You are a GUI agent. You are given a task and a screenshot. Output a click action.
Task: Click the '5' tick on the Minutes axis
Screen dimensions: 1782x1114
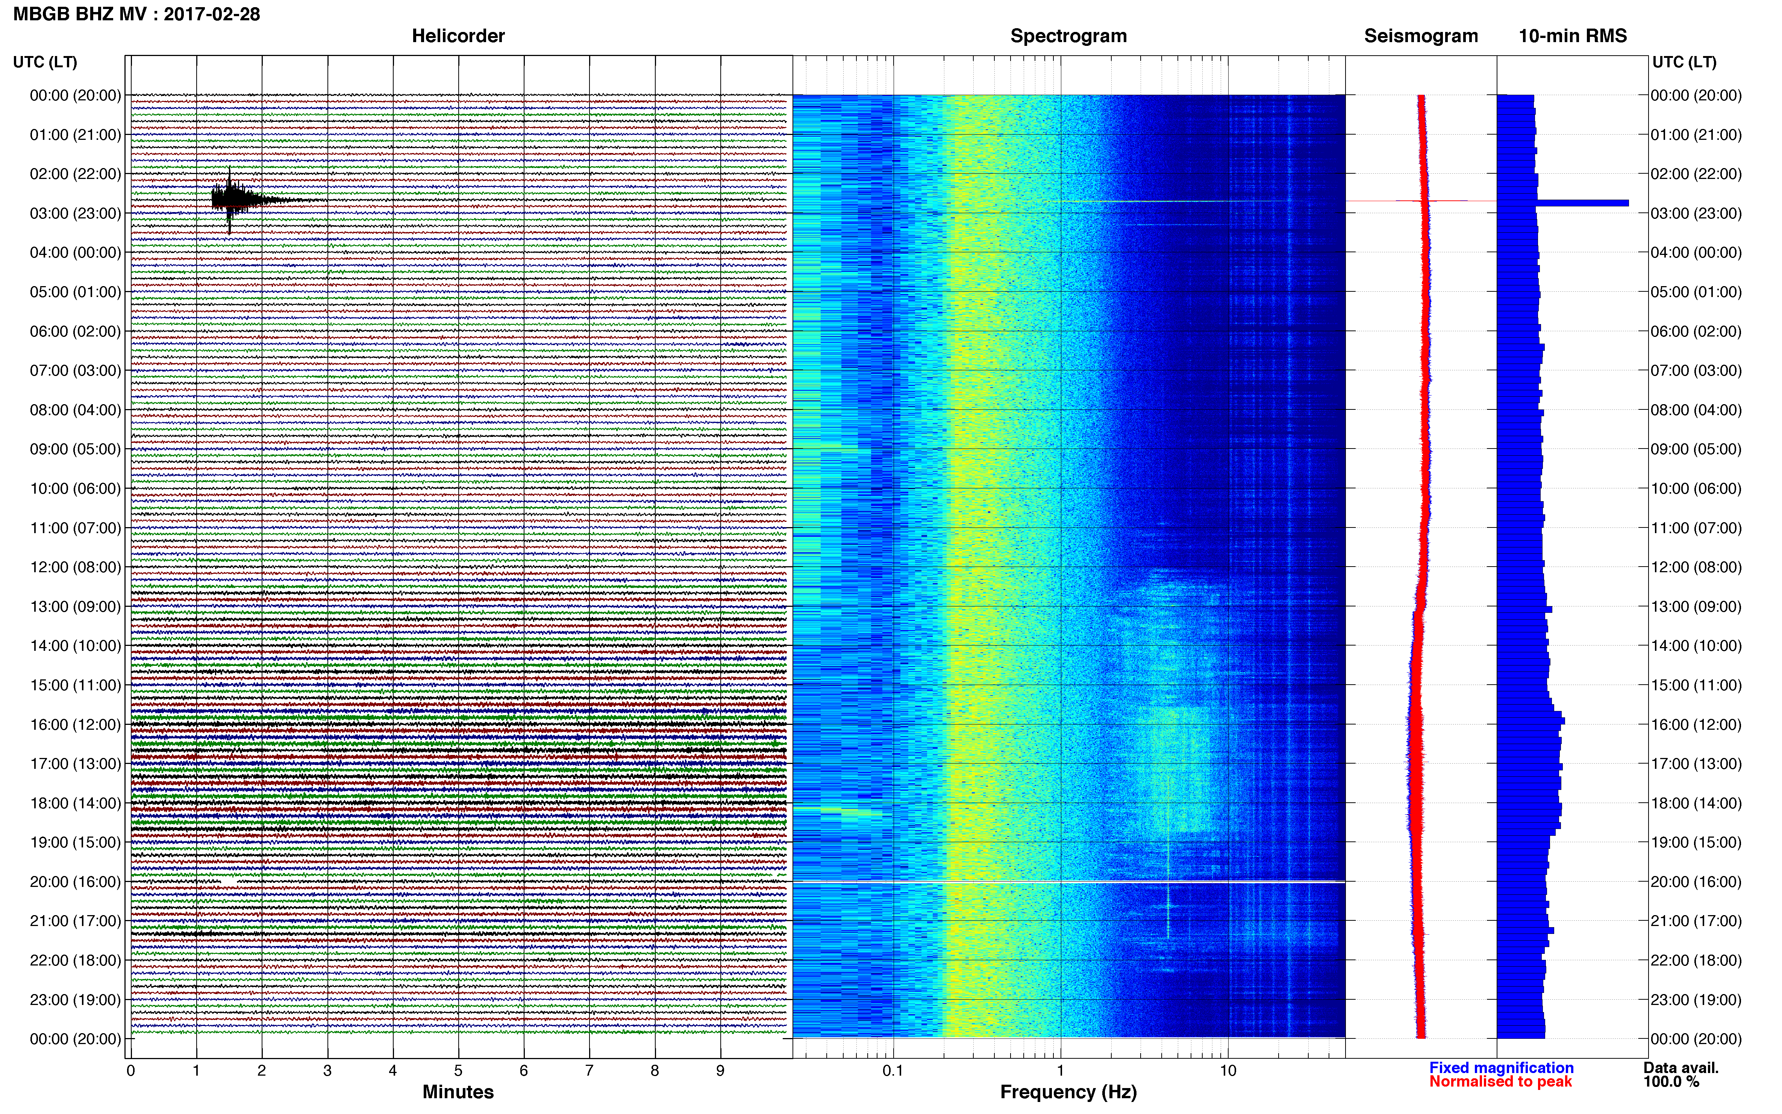(458, 1070)
